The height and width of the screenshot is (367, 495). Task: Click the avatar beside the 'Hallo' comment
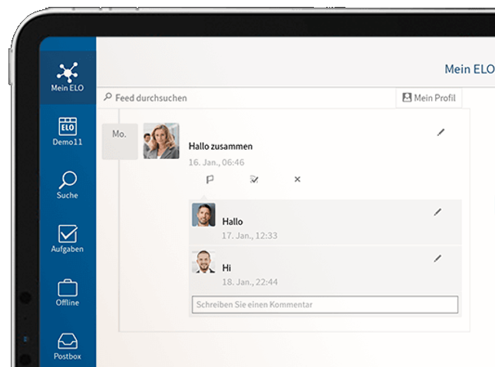[203, 215]
